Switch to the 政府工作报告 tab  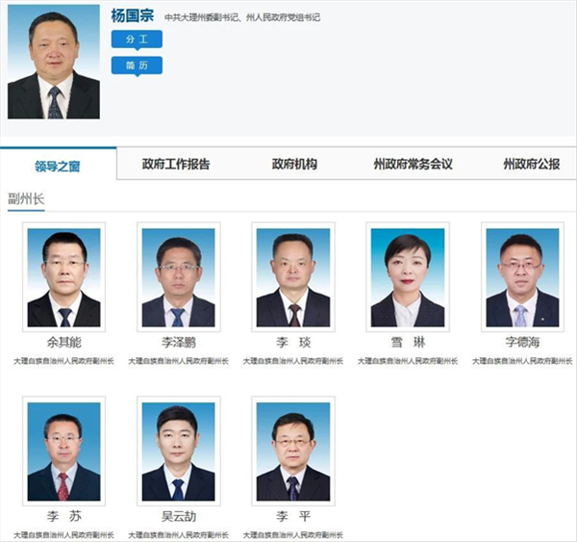click(x=176, y=165)
